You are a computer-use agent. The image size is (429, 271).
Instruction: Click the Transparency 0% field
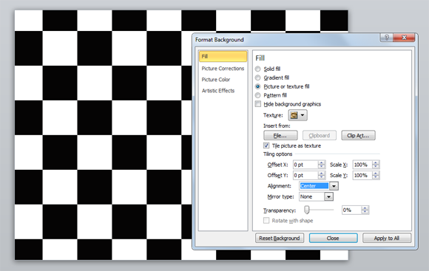[352, 210]
